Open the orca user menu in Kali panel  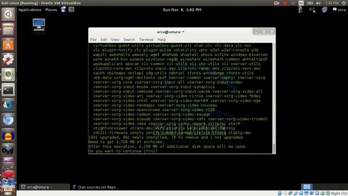(x=339, y=10)
